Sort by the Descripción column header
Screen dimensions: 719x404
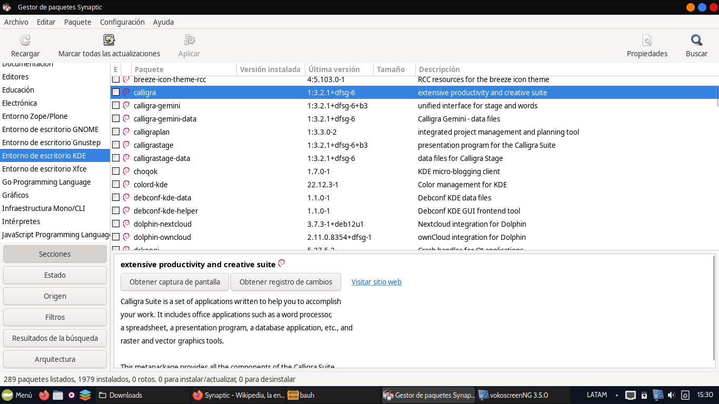pos(567,69)
